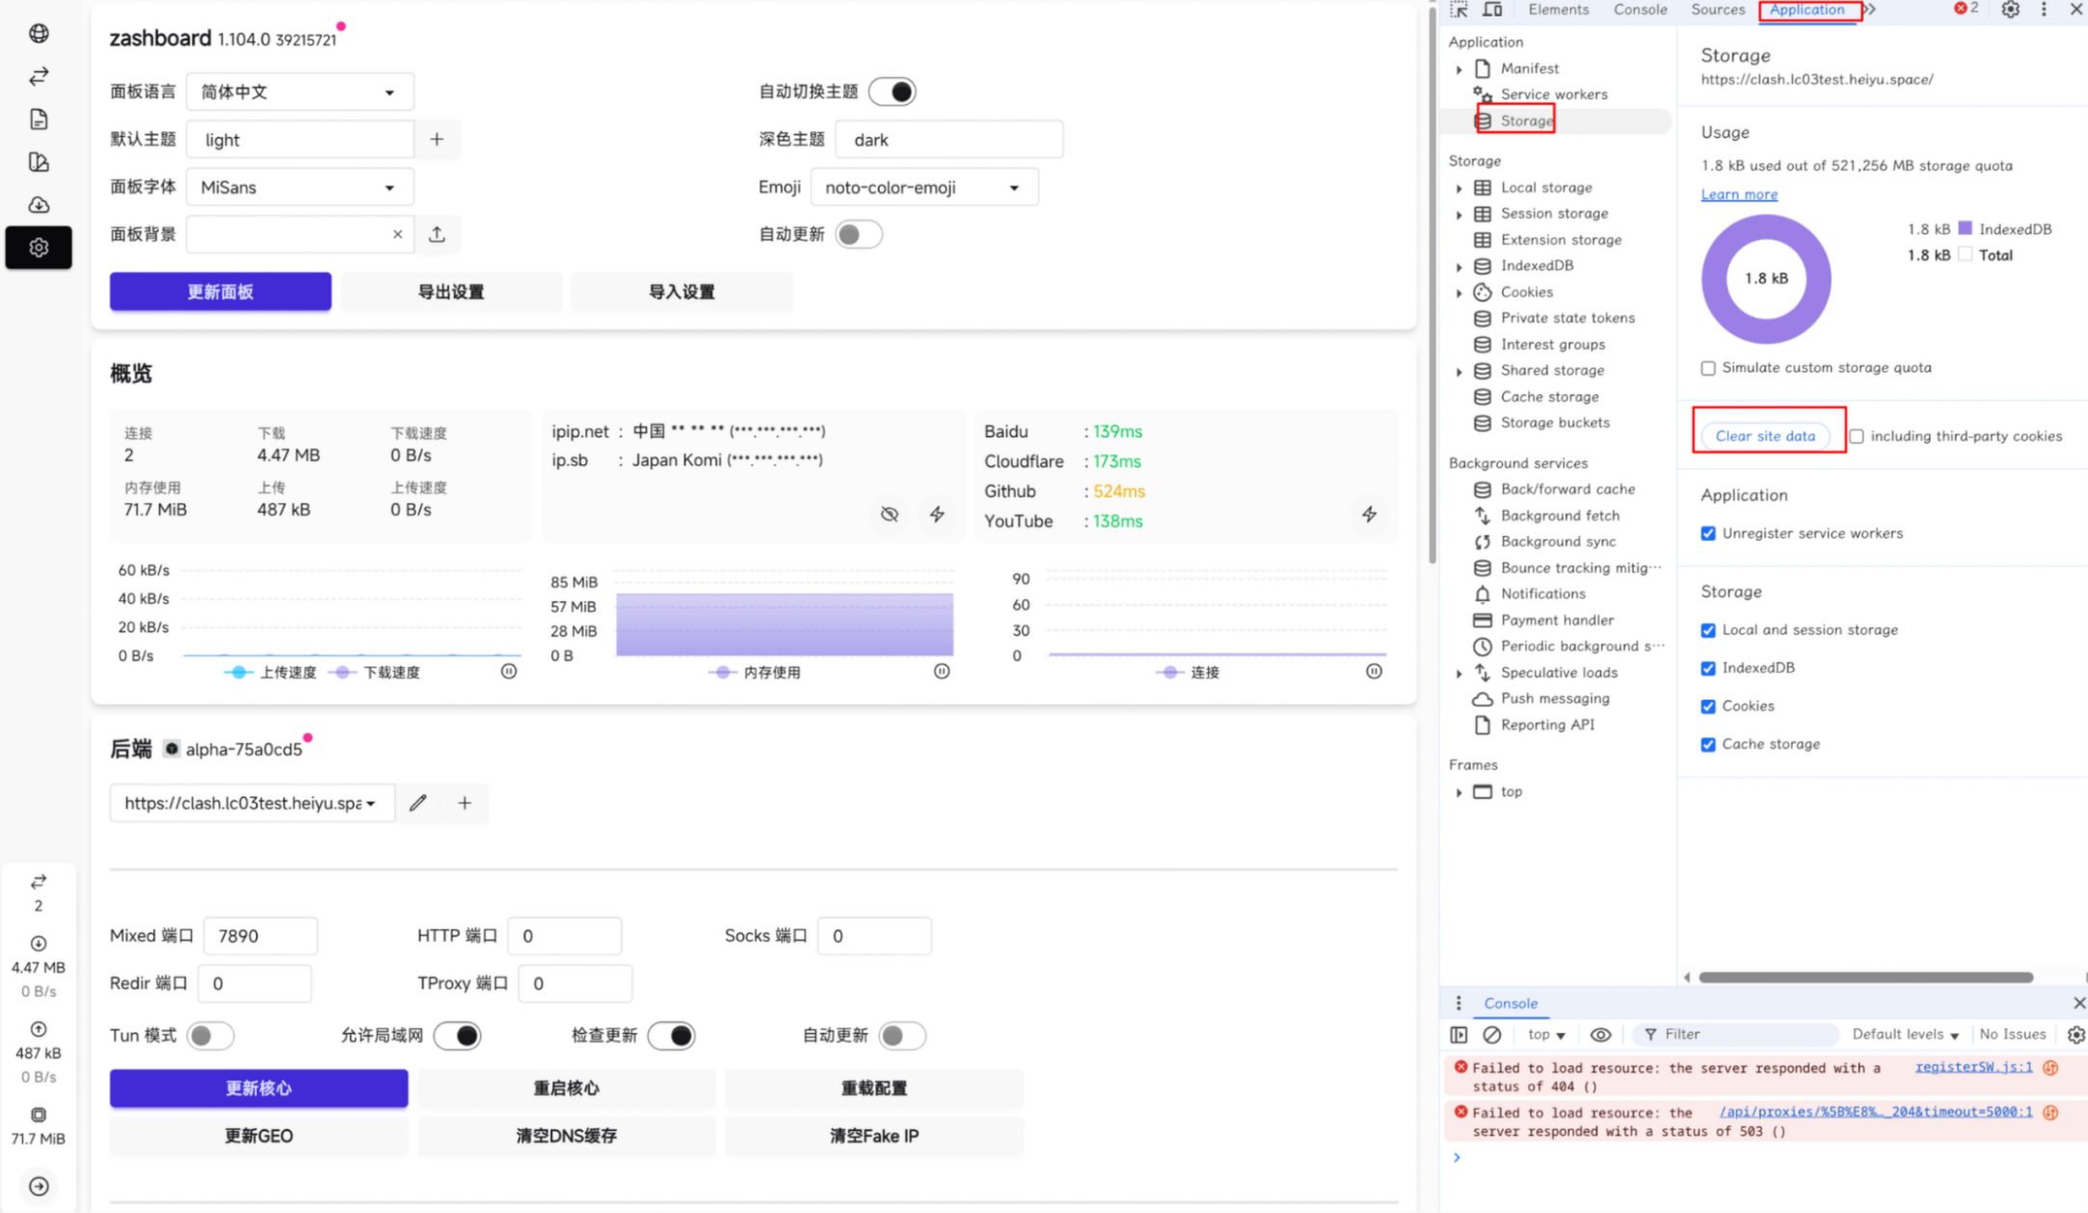Viewport: 2088px width, 1213px height.
Task: Click Clear site data button
Action: 1765,435
